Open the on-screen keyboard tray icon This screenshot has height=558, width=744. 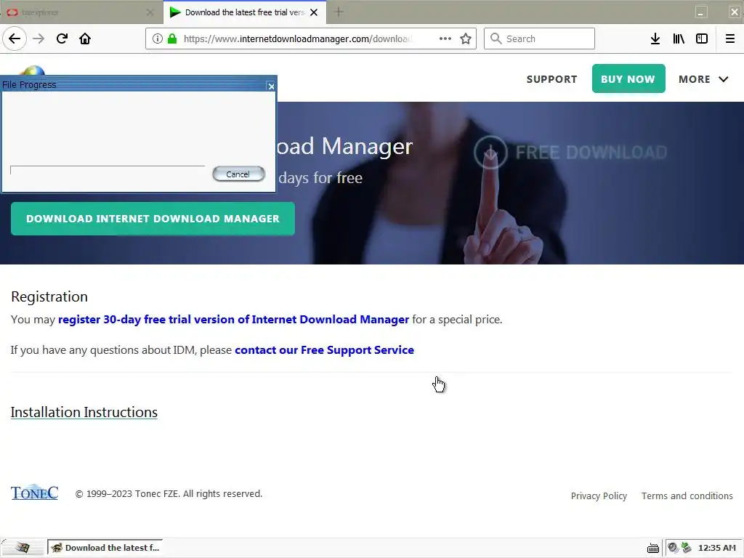pyautogui.click(x=653, y=548)
